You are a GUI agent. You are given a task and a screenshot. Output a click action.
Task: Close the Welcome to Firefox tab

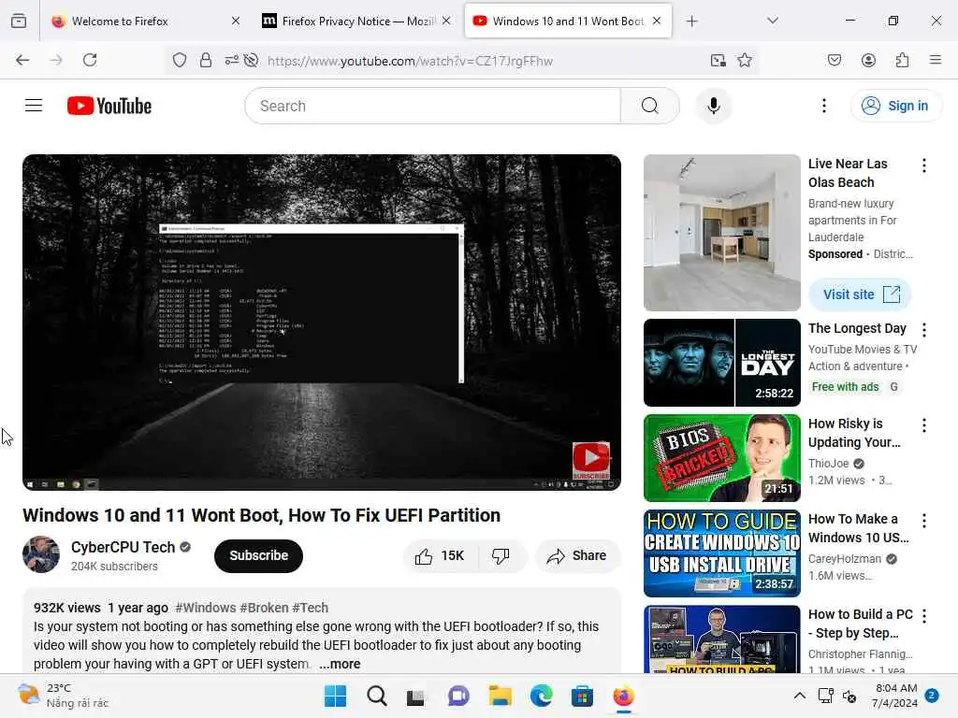[235, 21]
